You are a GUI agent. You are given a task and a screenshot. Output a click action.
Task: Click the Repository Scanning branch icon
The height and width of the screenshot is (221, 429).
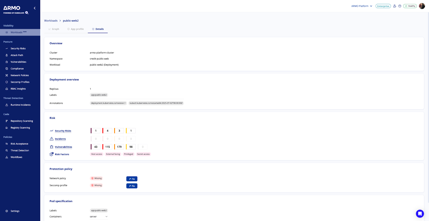[7, 121]
